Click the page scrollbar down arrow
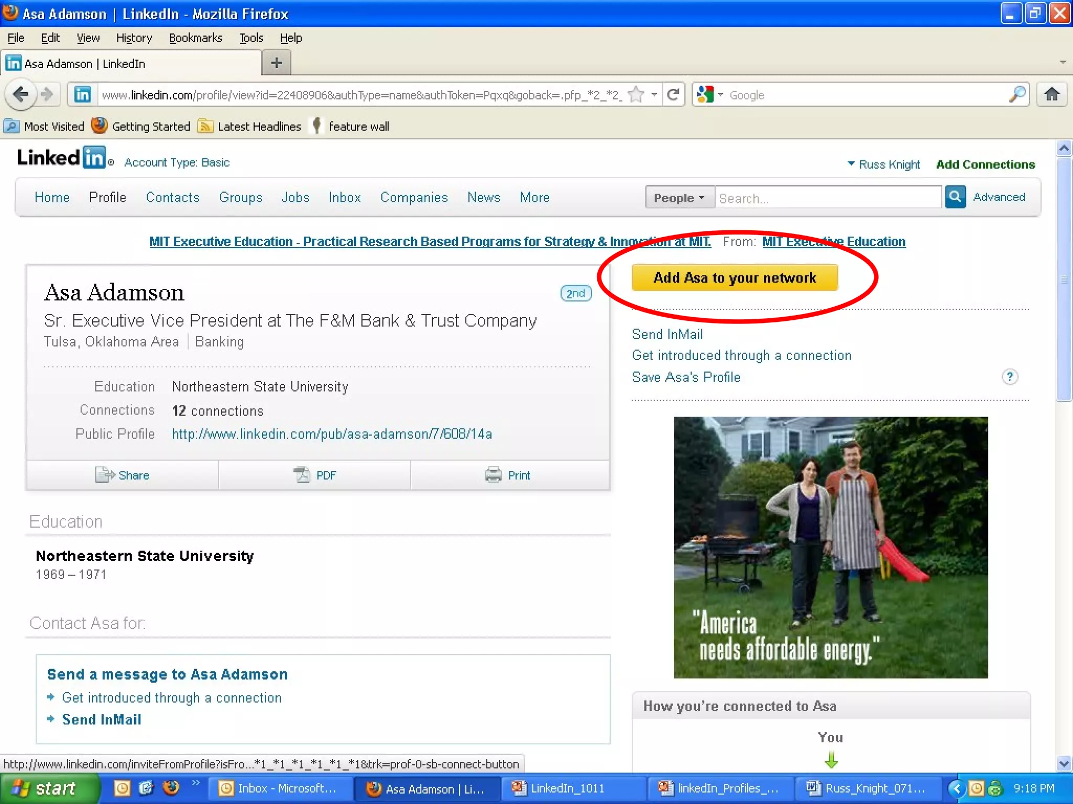The height and width of the screenshot is (804, 1073). click(1064, 764)
